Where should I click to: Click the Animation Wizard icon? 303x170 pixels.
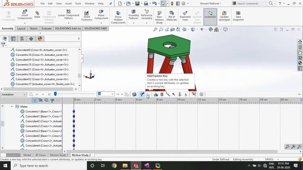134,94
